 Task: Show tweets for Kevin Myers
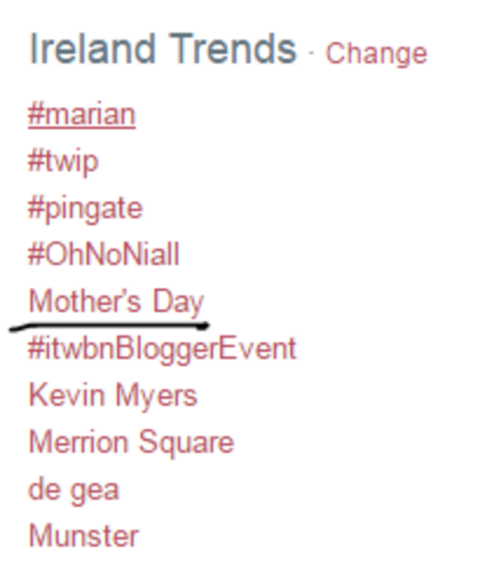coord(113,396)
